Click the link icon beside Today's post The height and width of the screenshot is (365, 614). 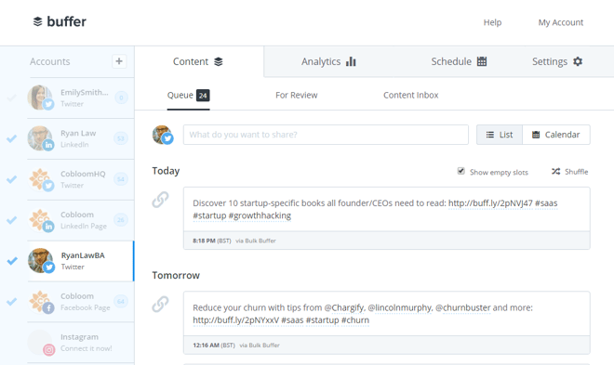(x=161, y=200)
